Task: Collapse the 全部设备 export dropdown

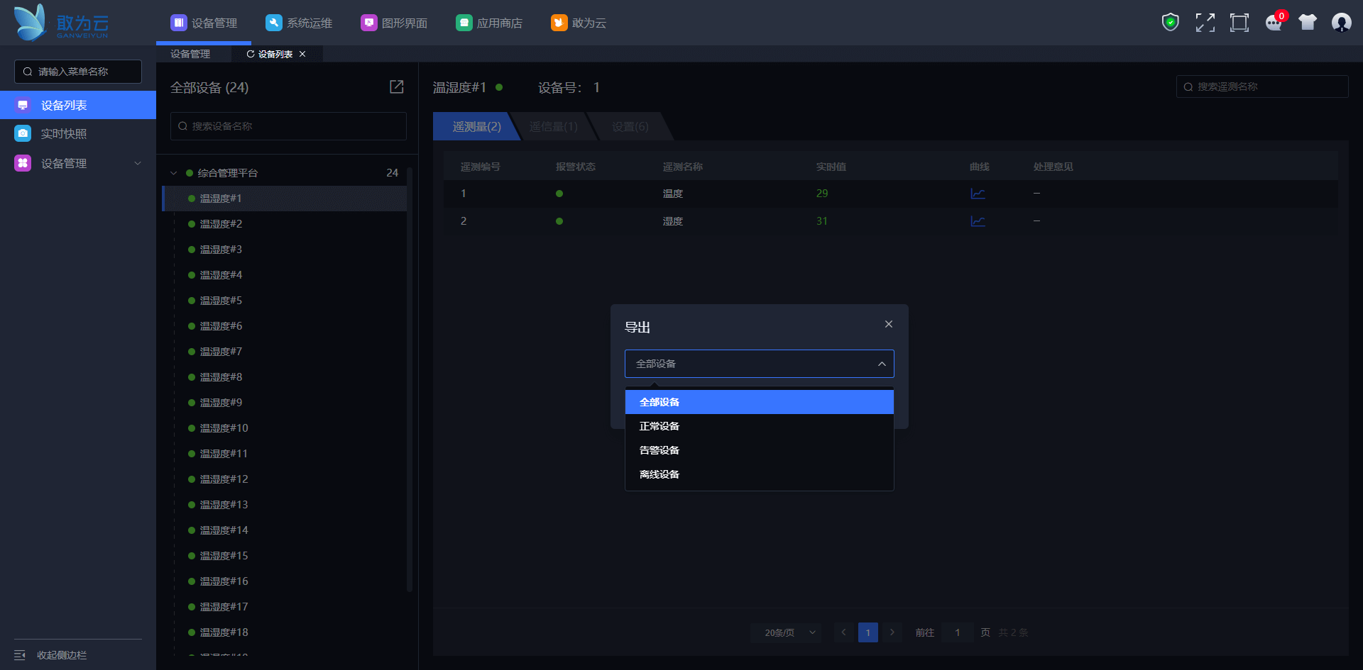Action: coord(881,364)
